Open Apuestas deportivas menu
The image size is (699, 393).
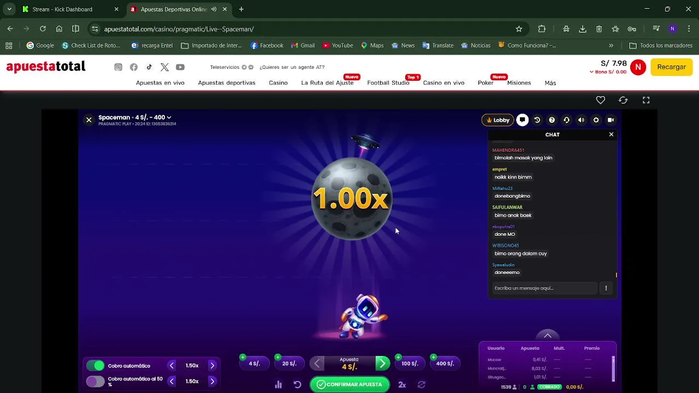click(227, 83)
